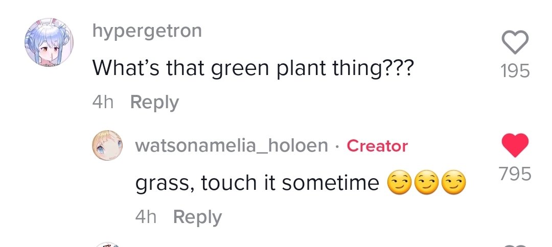Click the first smirking face emoji
The image size is (552, 247).
401,183
